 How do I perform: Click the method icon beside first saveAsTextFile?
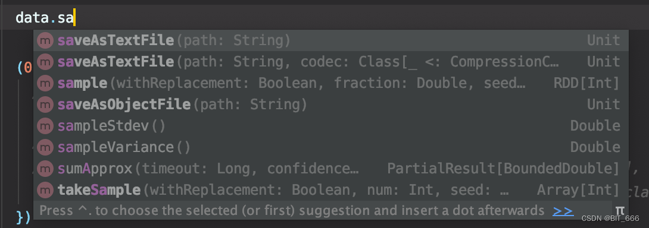click(x=45, y=40)
